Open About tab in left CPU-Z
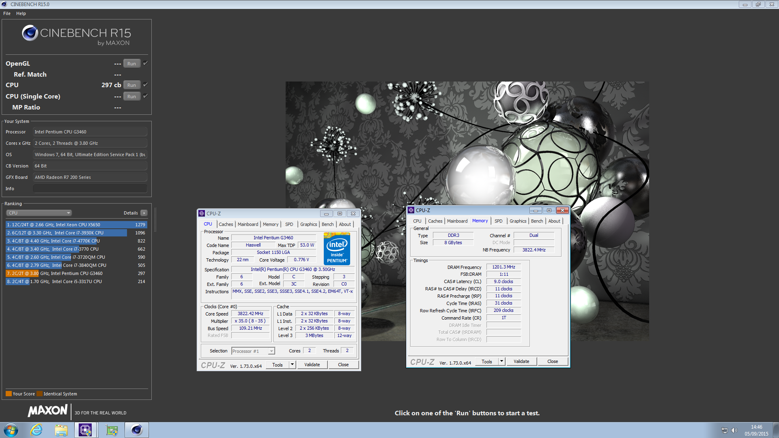This screenshot has height=438, width=779. pos(345,224)
